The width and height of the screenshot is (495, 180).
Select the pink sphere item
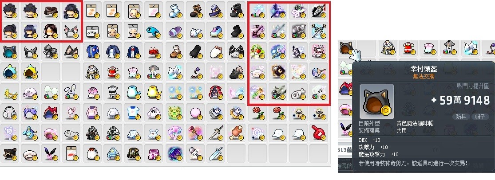(x=195, y=113)
